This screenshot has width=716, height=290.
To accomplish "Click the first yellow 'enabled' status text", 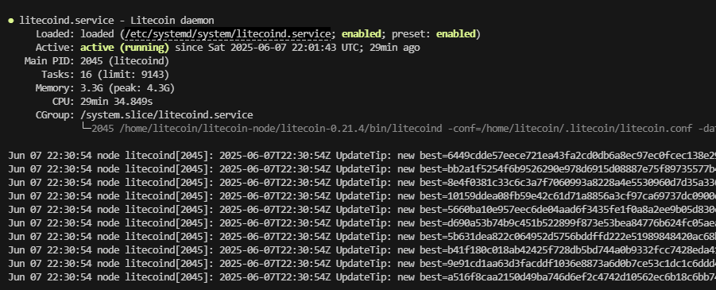I will [x=362, y=34].
